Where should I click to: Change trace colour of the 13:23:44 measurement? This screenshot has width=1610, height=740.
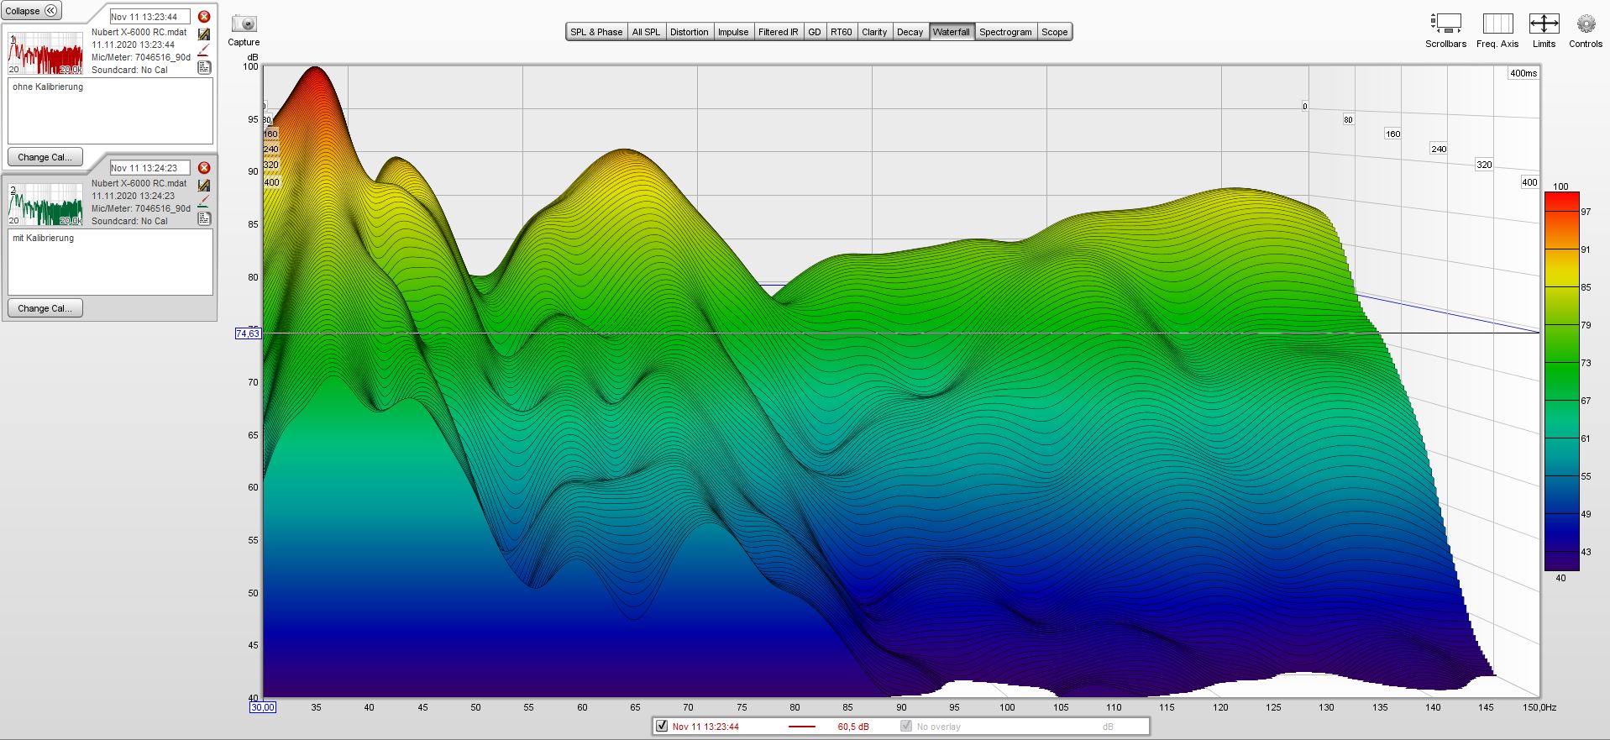click(x=204, y=50)
